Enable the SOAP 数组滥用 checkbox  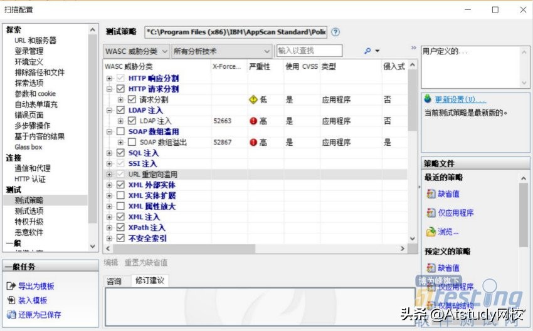click(x=120, y=131)
